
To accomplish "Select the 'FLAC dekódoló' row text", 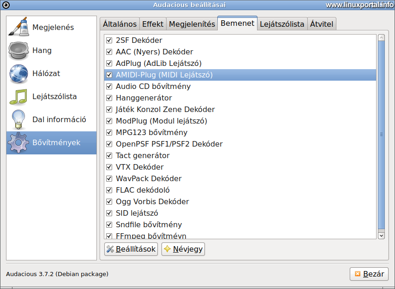I will [143, 190].
